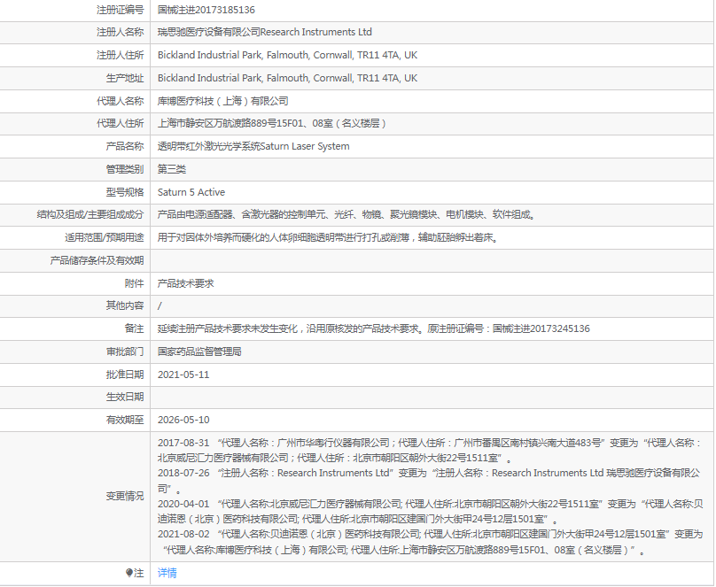
Task: Click the 结构及组成/主要组成成分 label
Action: click(x=90, y=214)
